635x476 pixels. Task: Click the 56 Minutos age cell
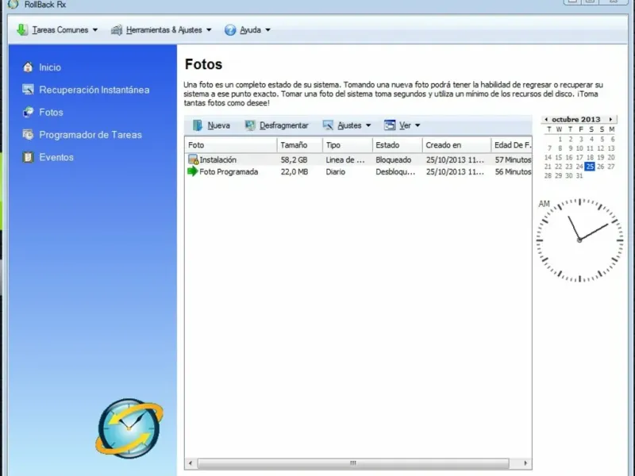click(513, 172)
